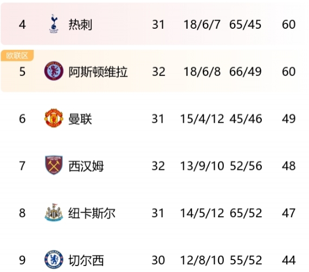The image size is (309, 272).
Task: Click the 18/6/8 record of Aston Villa
Action: point(202,72)
